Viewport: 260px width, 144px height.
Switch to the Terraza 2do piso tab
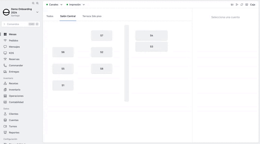[92, 16]
